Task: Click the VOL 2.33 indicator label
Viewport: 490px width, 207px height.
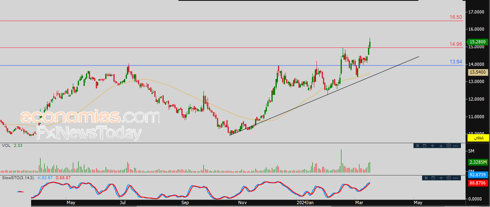Action: (x=12, y=146)
